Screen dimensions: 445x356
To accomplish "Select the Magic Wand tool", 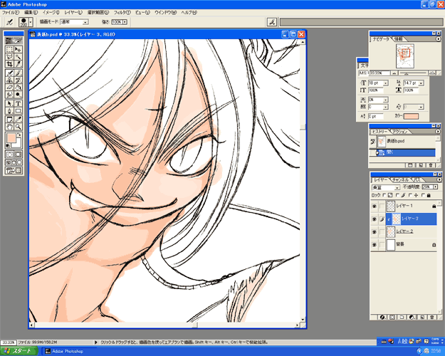I will tap(18, 56).
